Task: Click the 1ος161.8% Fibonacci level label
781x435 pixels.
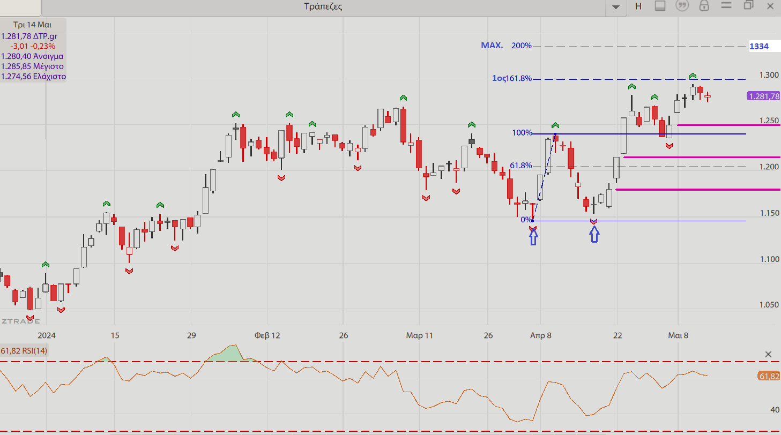Action: click(x=512, y=78)
